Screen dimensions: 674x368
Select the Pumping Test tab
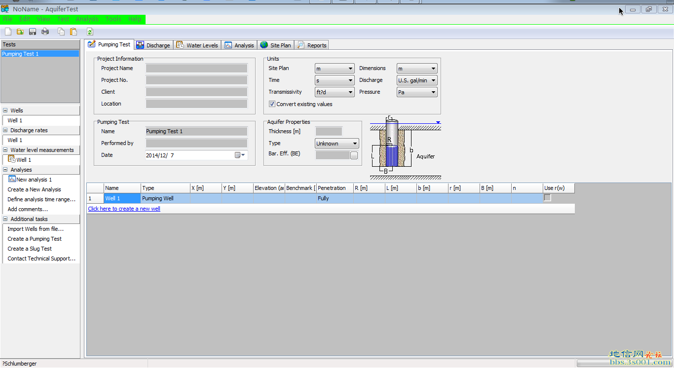(109, 44)
